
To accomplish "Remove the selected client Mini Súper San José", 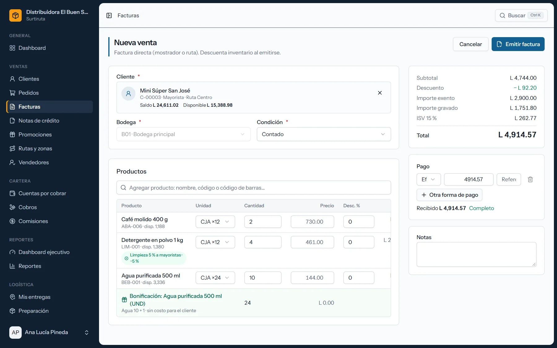I will [x=380, y=93].
